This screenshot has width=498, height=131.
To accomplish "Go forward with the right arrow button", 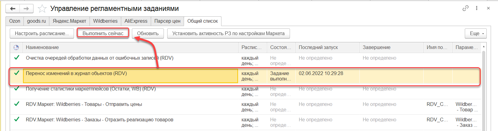I will [26, 9].
